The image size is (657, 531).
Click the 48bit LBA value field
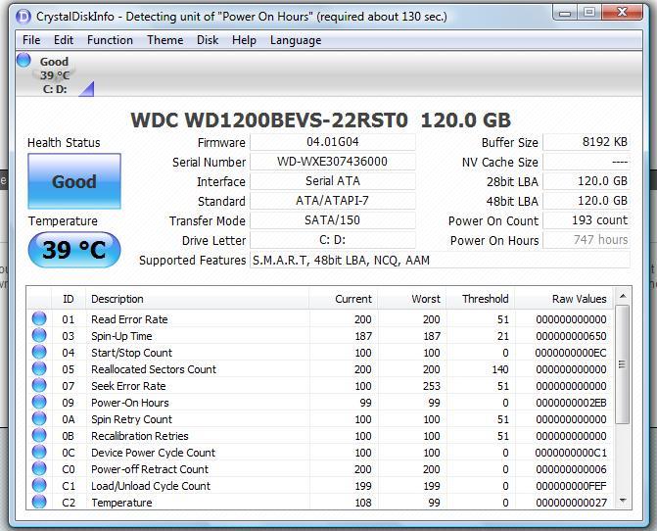587,201
